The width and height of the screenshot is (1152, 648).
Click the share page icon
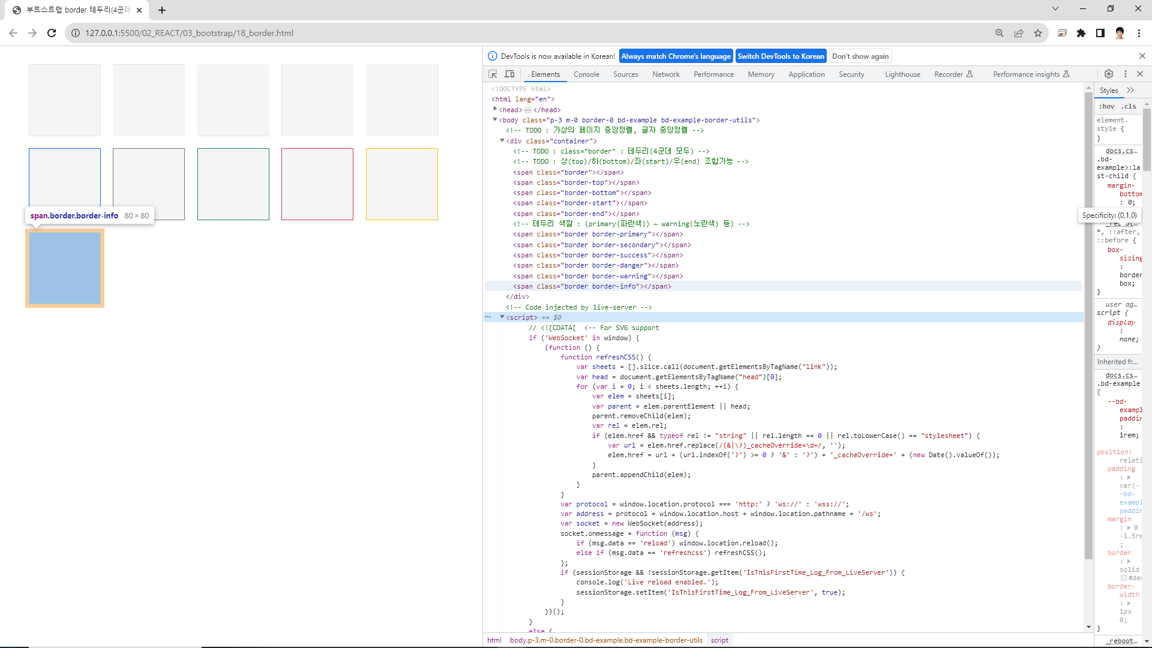(1019, 33)
